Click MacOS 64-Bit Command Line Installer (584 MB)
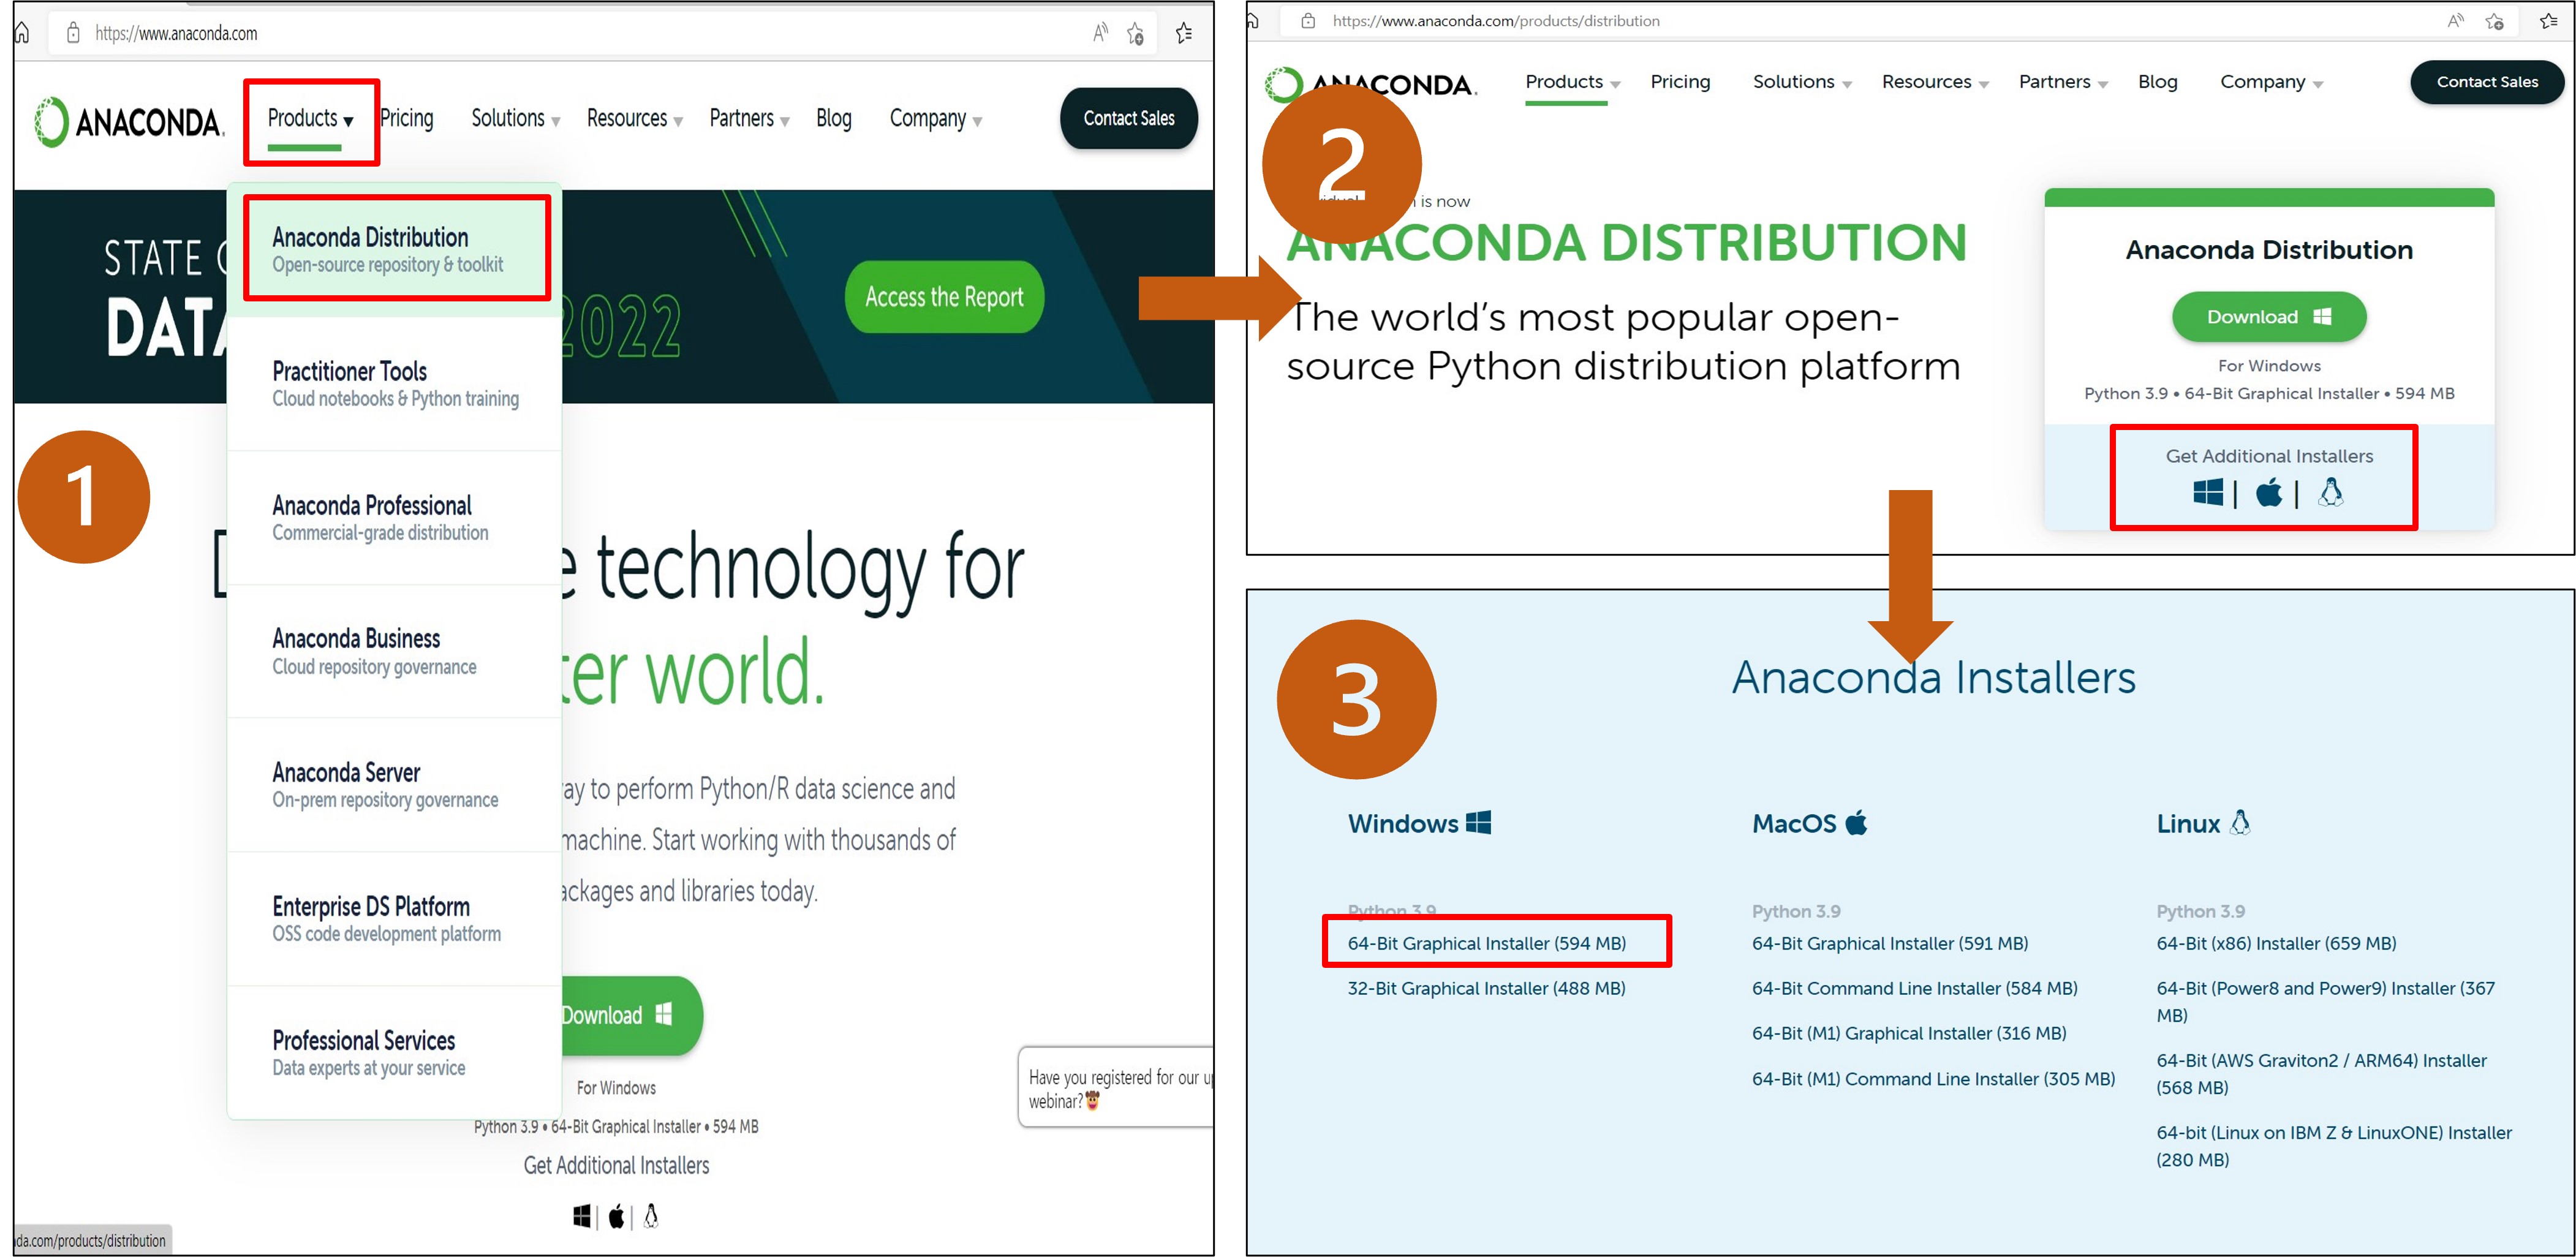2576x1257 pixels. pos(1914,988)
